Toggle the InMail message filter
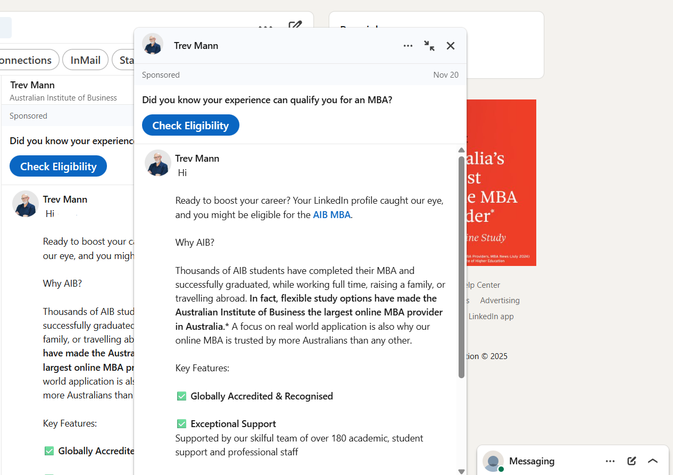 pos(85,60)
